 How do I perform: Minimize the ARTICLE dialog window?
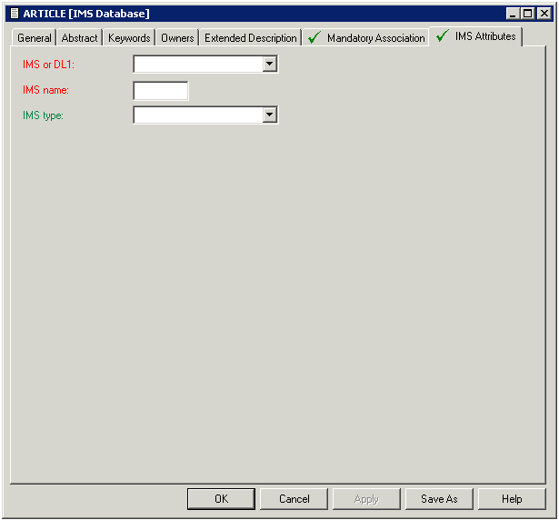tap(514, 13)
